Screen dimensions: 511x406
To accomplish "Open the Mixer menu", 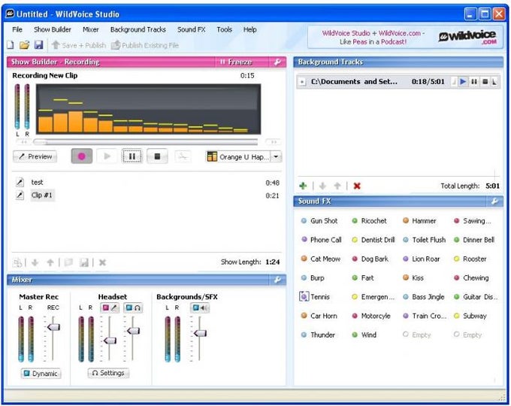I will 91,29.
